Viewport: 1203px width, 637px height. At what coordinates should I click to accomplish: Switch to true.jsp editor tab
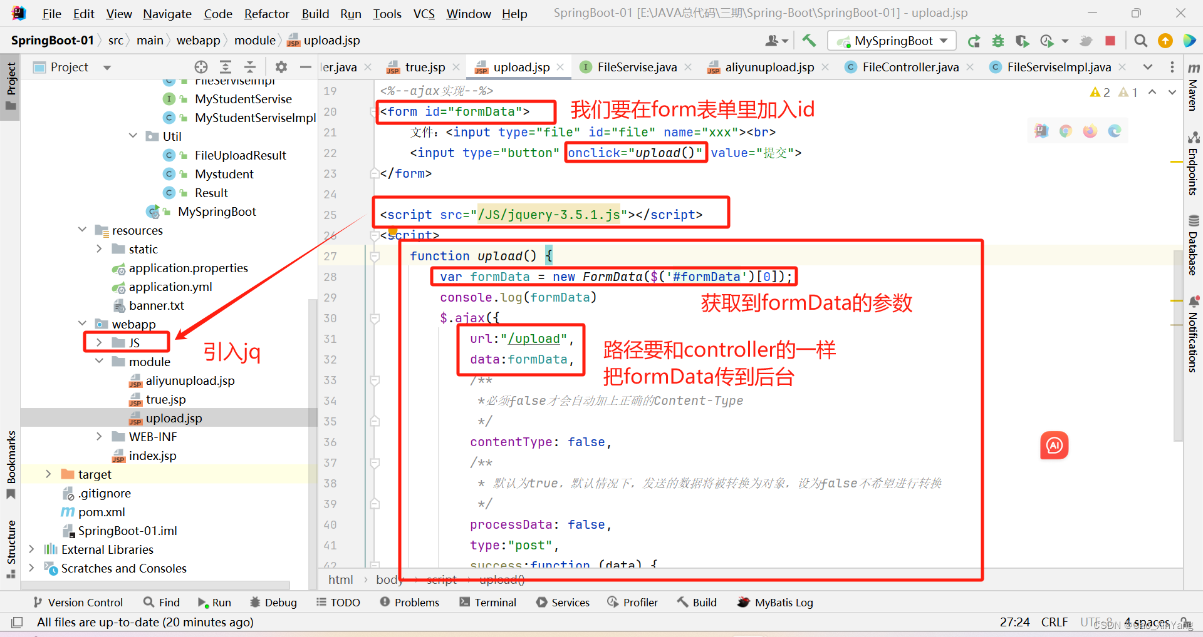point(425,67)
